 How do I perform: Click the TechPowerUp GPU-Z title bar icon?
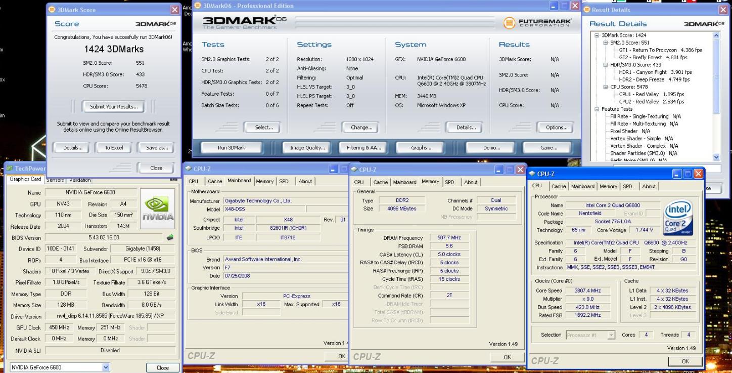pos(10,168)
